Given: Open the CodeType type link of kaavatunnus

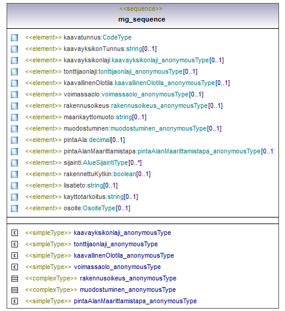Looking at the screenshot, I should pos(117,37).
